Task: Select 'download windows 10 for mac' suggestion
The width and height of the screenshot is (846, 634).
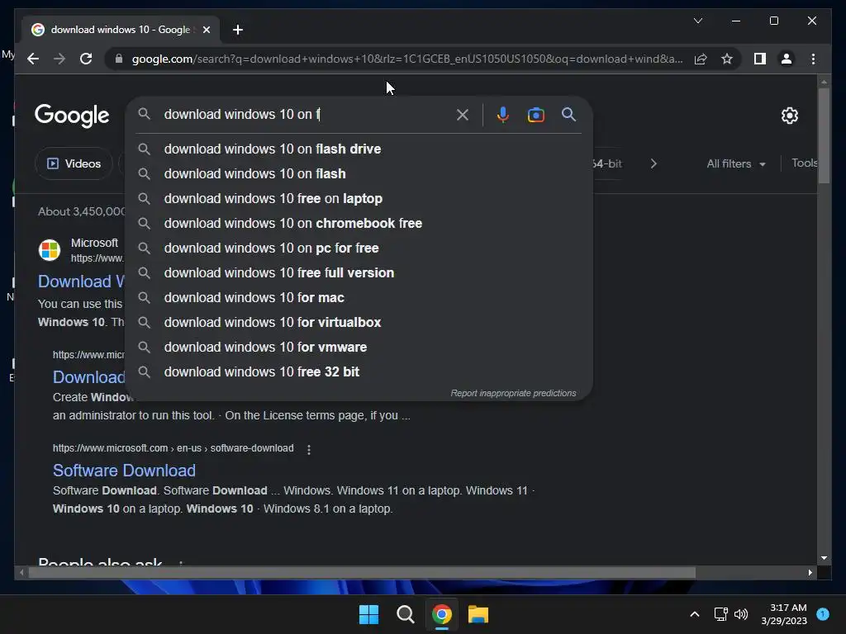Action: click(359, 297)
